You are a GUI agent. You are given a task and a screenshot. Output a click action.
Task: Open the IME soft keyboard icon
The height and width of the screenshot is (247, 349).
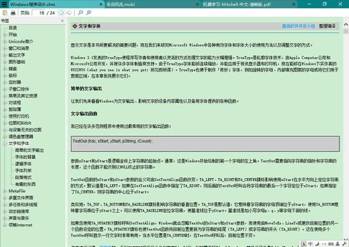(x=331, y=244)
